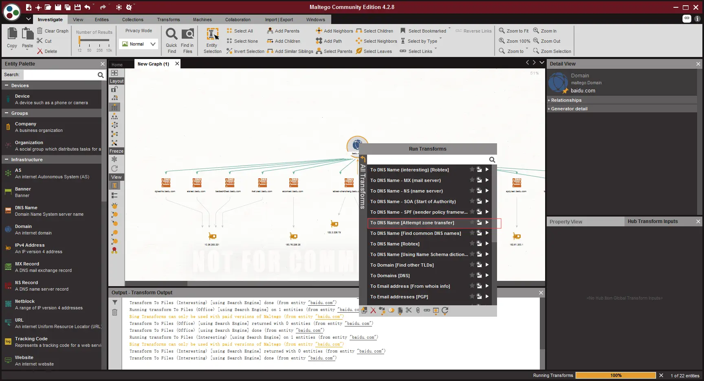Toggle favorite star for MX (mail server) transform
Image resolution: width=704 pixels, height=381 pixels.
[472, 180]
